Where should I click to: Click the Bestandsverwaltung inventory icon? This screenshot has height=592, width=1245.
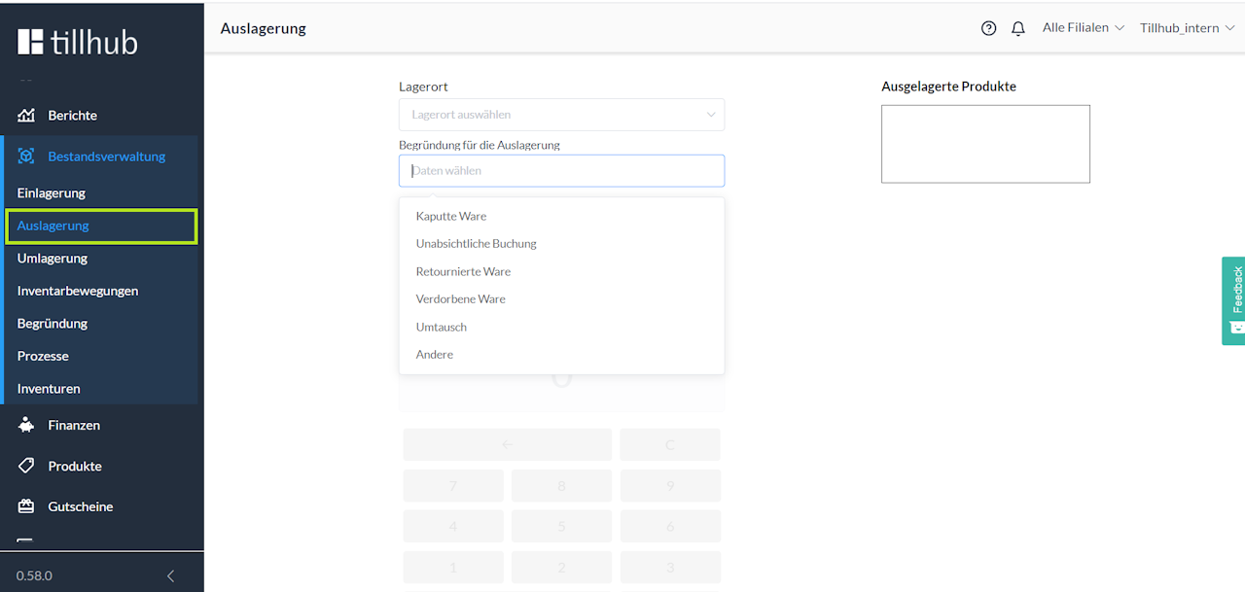[x=26, y=157]
